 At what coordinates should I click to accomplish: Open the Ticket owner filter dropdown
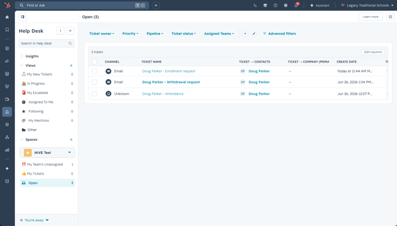point(101,34)
